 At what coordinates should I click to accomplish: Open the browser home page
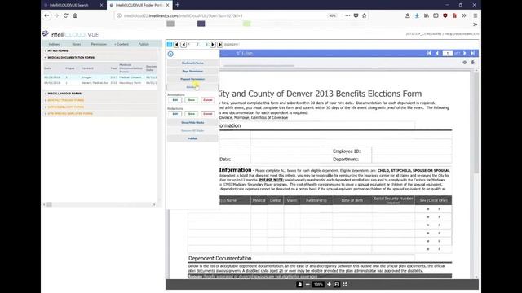[x=75, y=15]
